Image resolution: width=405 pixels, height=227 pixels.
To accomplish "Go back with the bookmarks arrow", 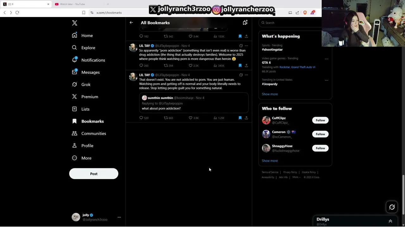I will tap(131, 23).
